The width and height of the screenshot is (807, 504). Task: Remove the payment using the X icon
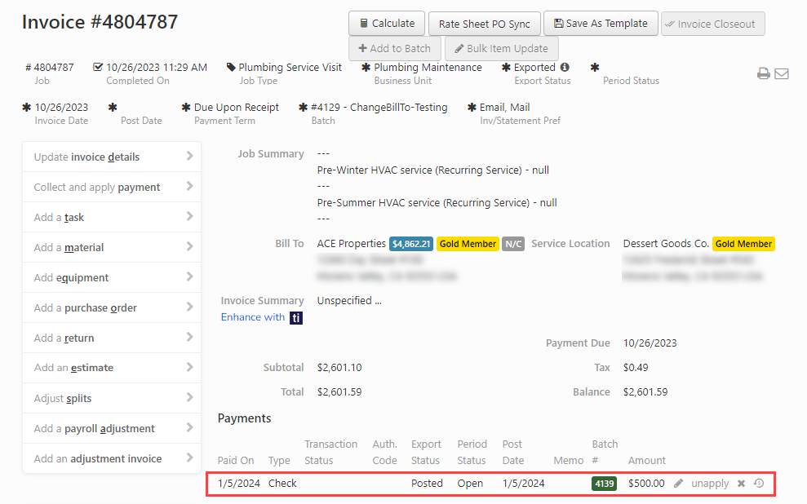tap(740, 483)
